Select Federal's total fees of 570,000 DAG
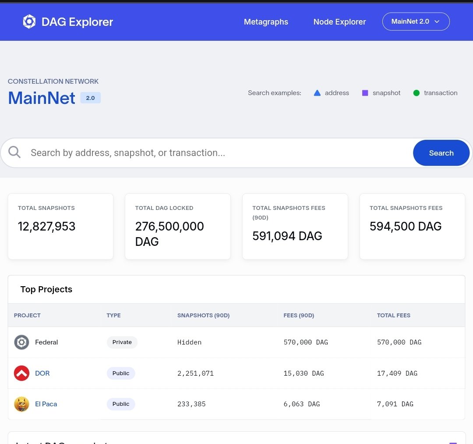 [x=399, y=342]
